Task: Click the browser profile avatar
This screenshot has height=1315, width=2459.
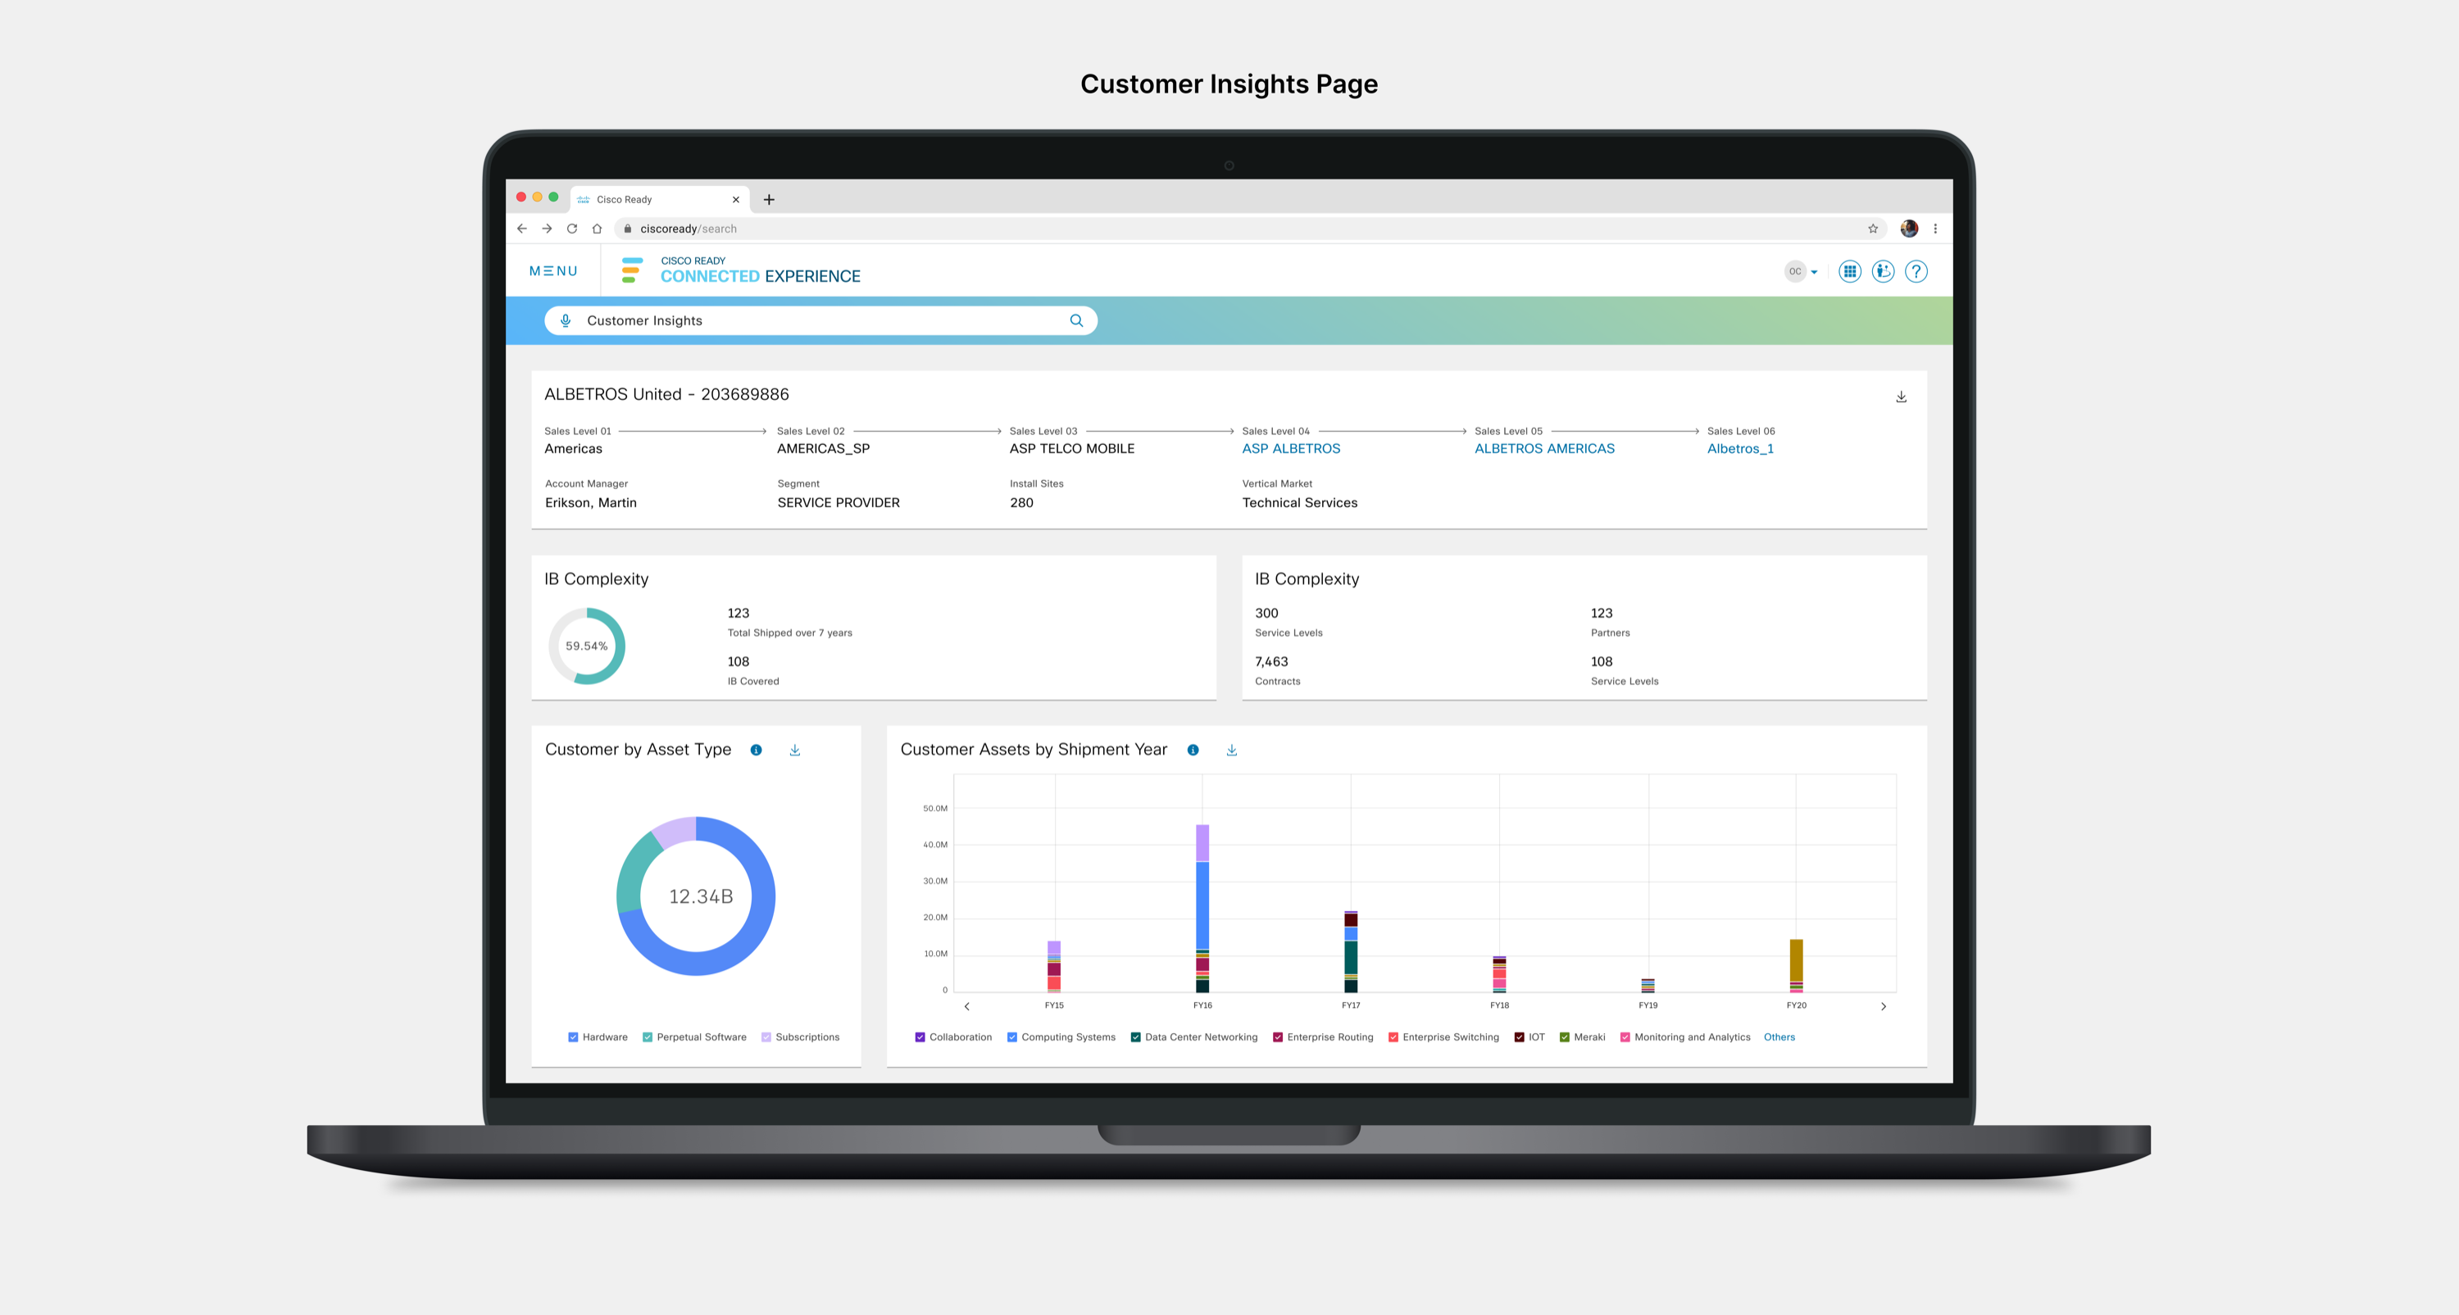Action: [x=1908, y=229]
